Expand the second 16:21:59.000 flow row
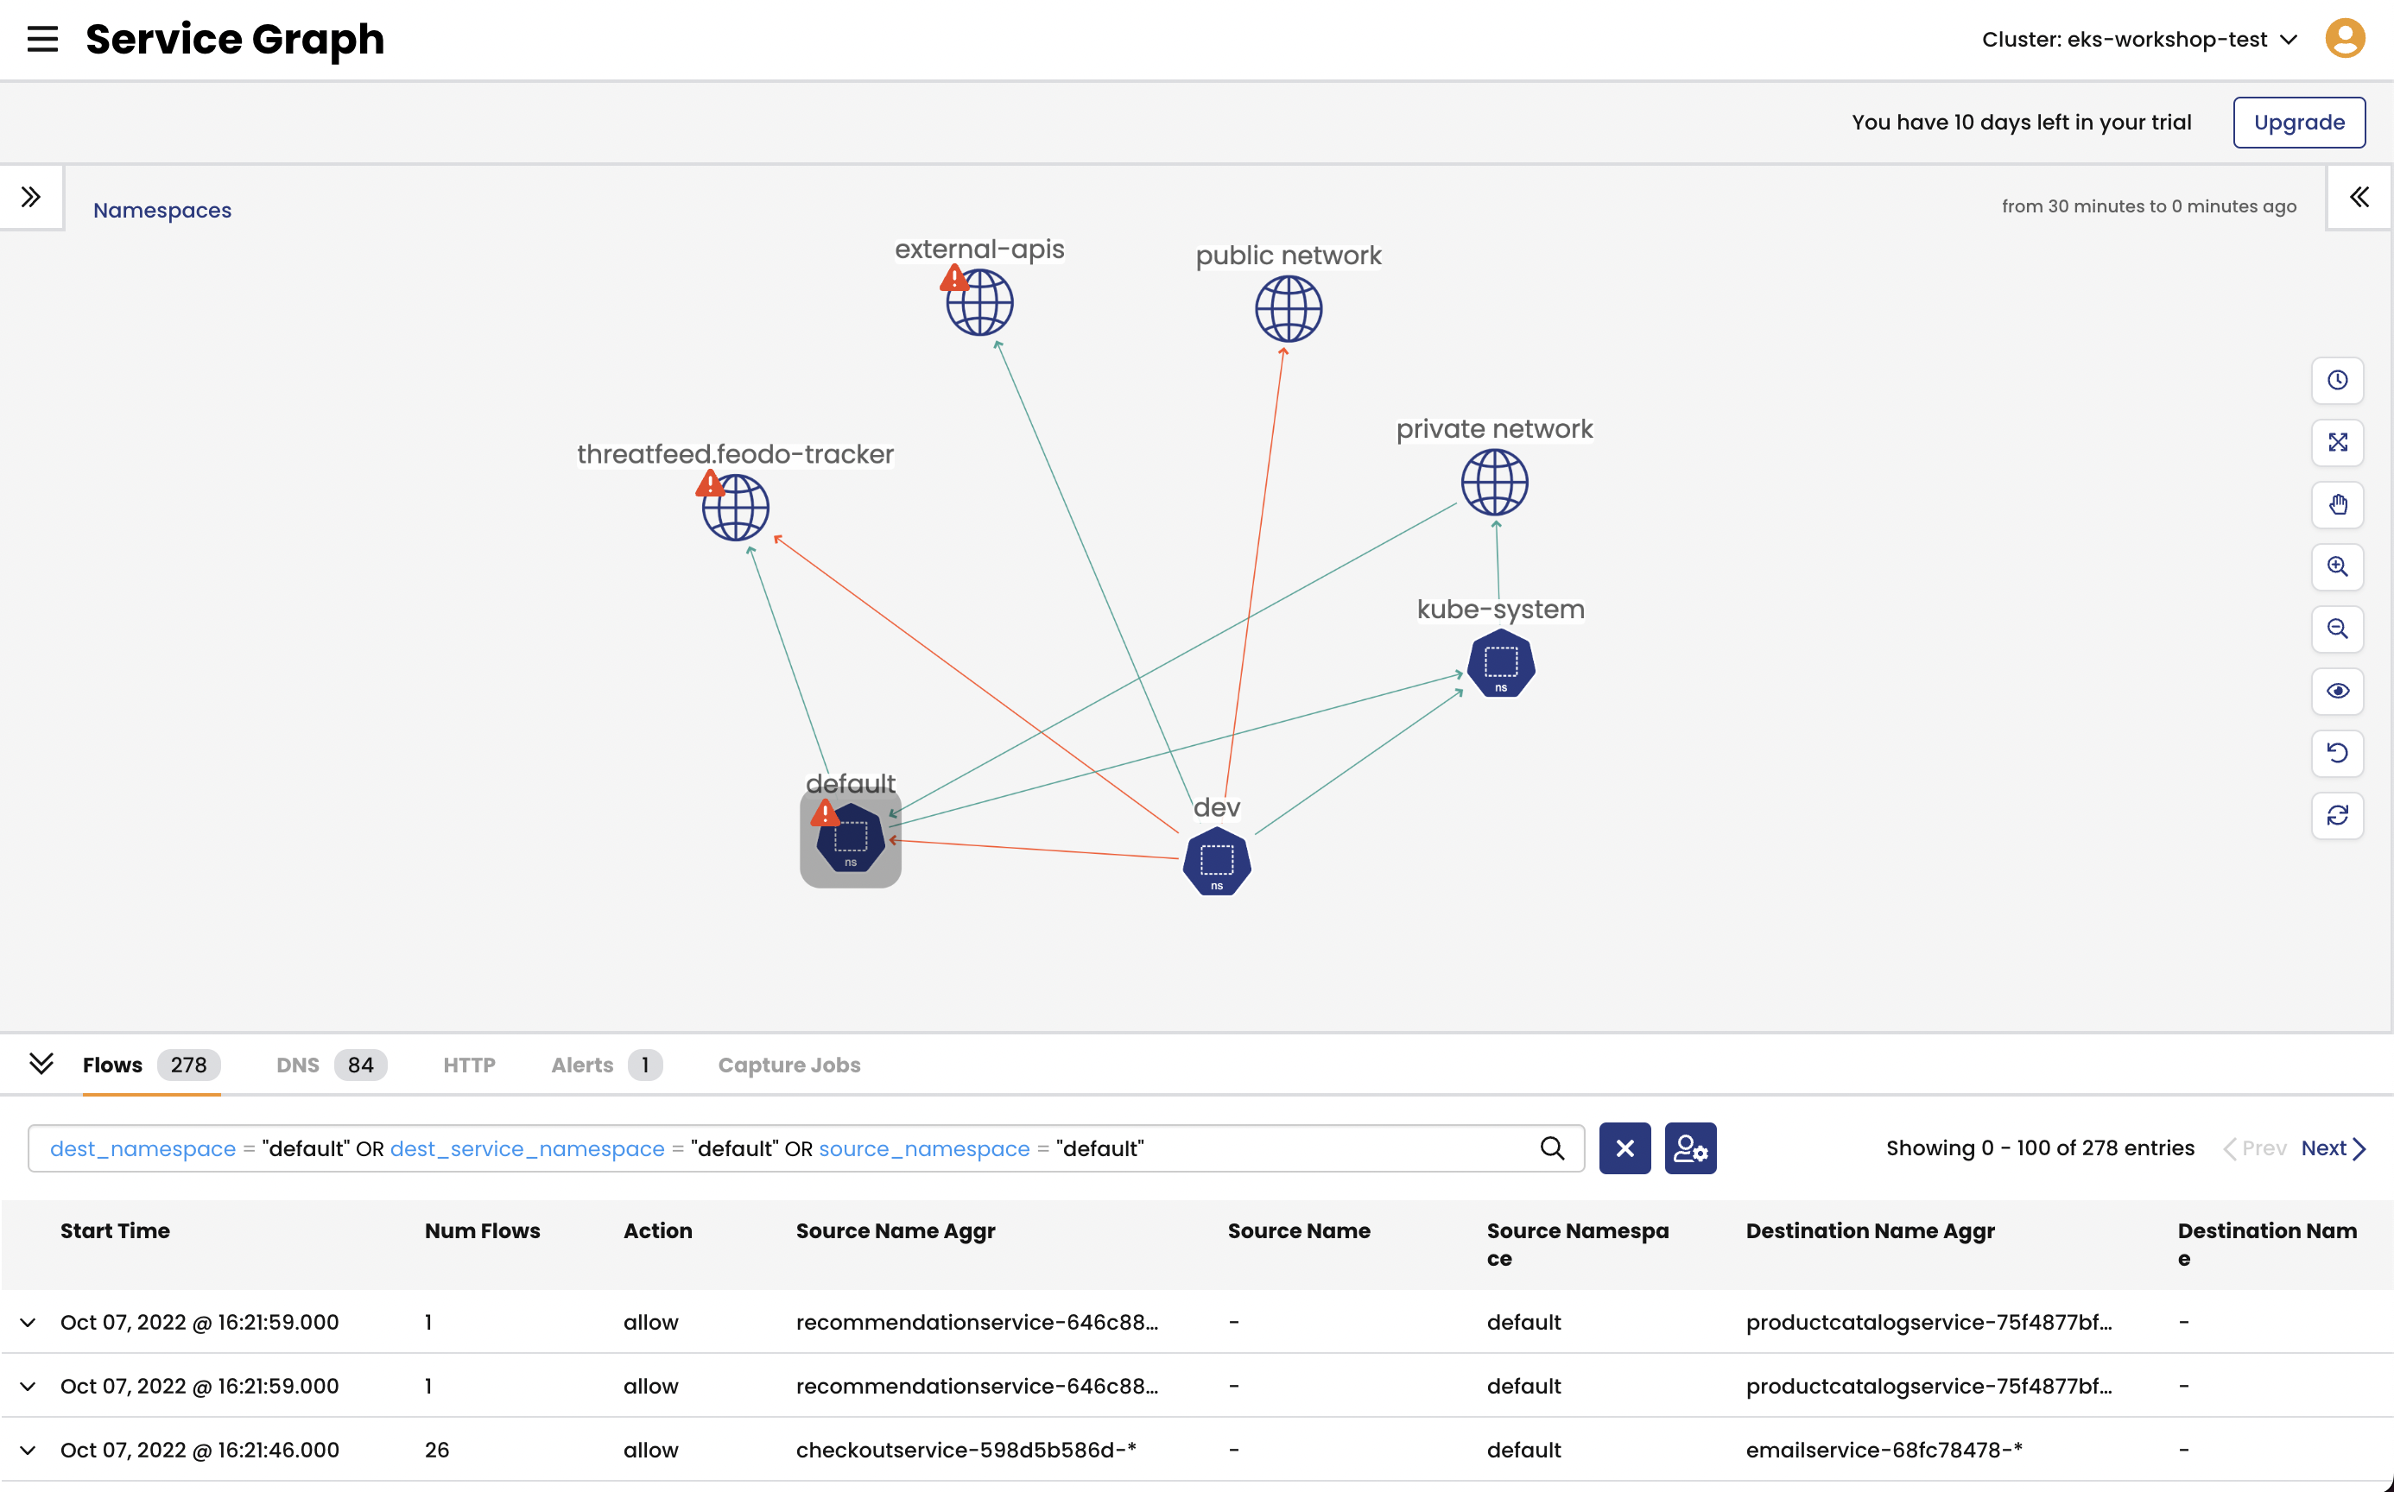The image size is (2394, 1492). (x=28, y=1387)
